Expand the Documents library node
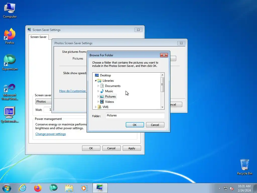The height and width of the screenshot is (193, 257). (x=98, y=86)
